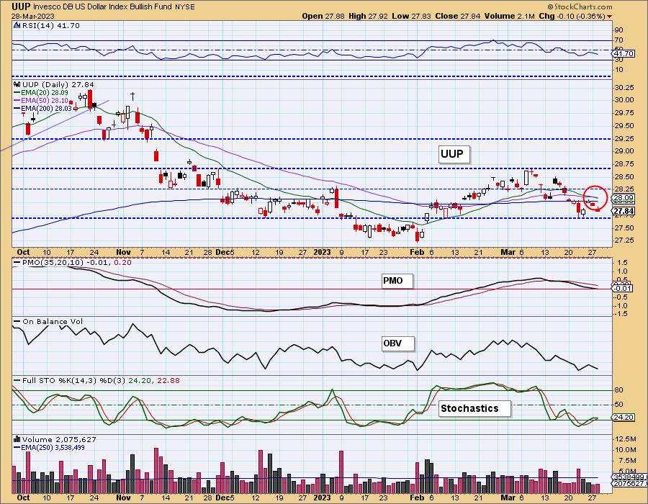648x504 pixels.
Task: Click the Oct label on the bottom volume axis
Action: 23,498
